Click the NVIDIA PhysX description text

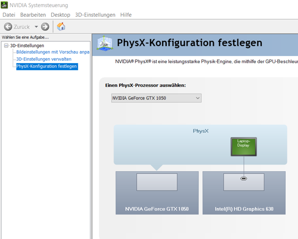[207, 62]
